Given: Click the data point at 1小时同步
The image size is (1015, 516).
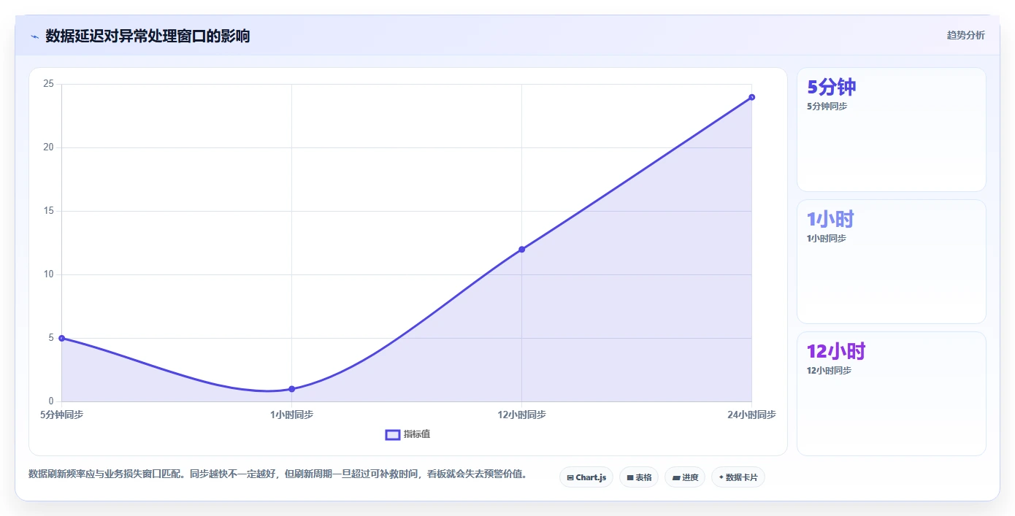Looking at the screenshot, I should click(x=292, y=389).
